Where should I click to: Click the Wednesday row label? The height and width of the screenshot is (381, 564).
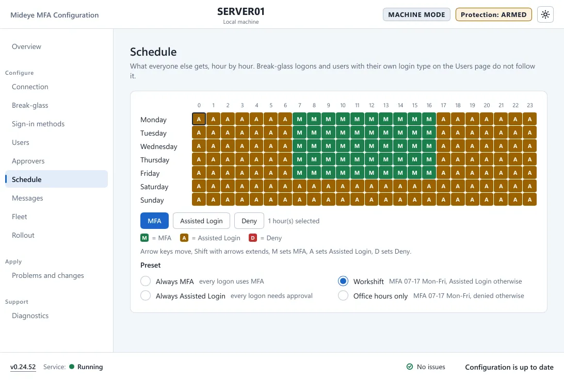158,146
